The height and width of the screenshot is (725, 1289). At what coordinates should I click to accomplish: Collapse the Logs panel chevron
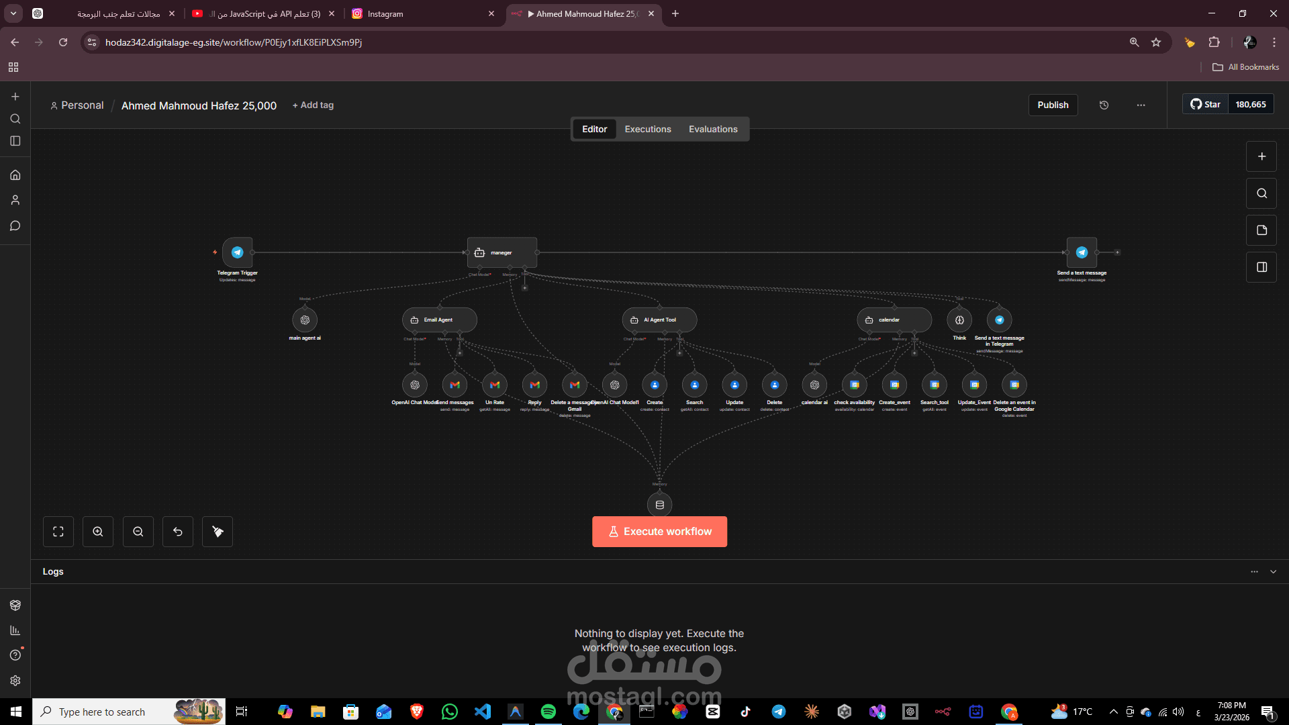click(1273, 572)
